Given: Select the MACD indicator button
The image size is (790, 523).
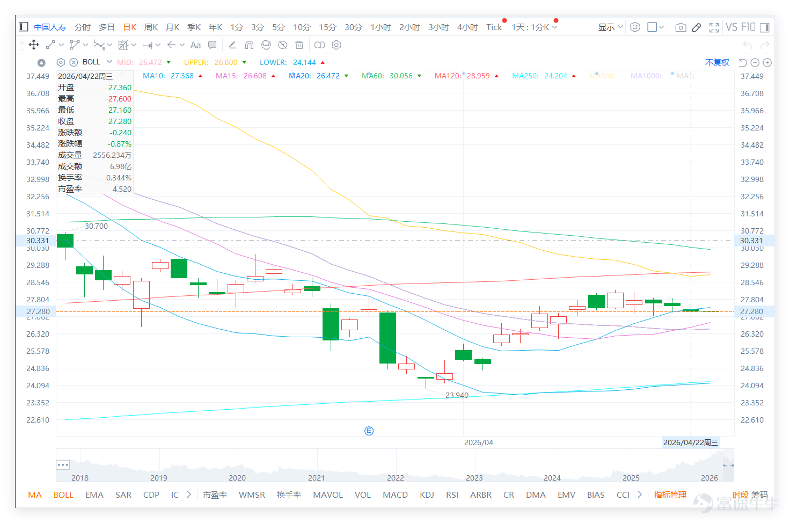Looking at the screenshot, I should tap(396, 495).
